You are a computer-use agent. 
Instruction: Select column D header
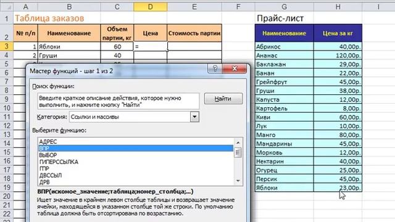point(151,7)
